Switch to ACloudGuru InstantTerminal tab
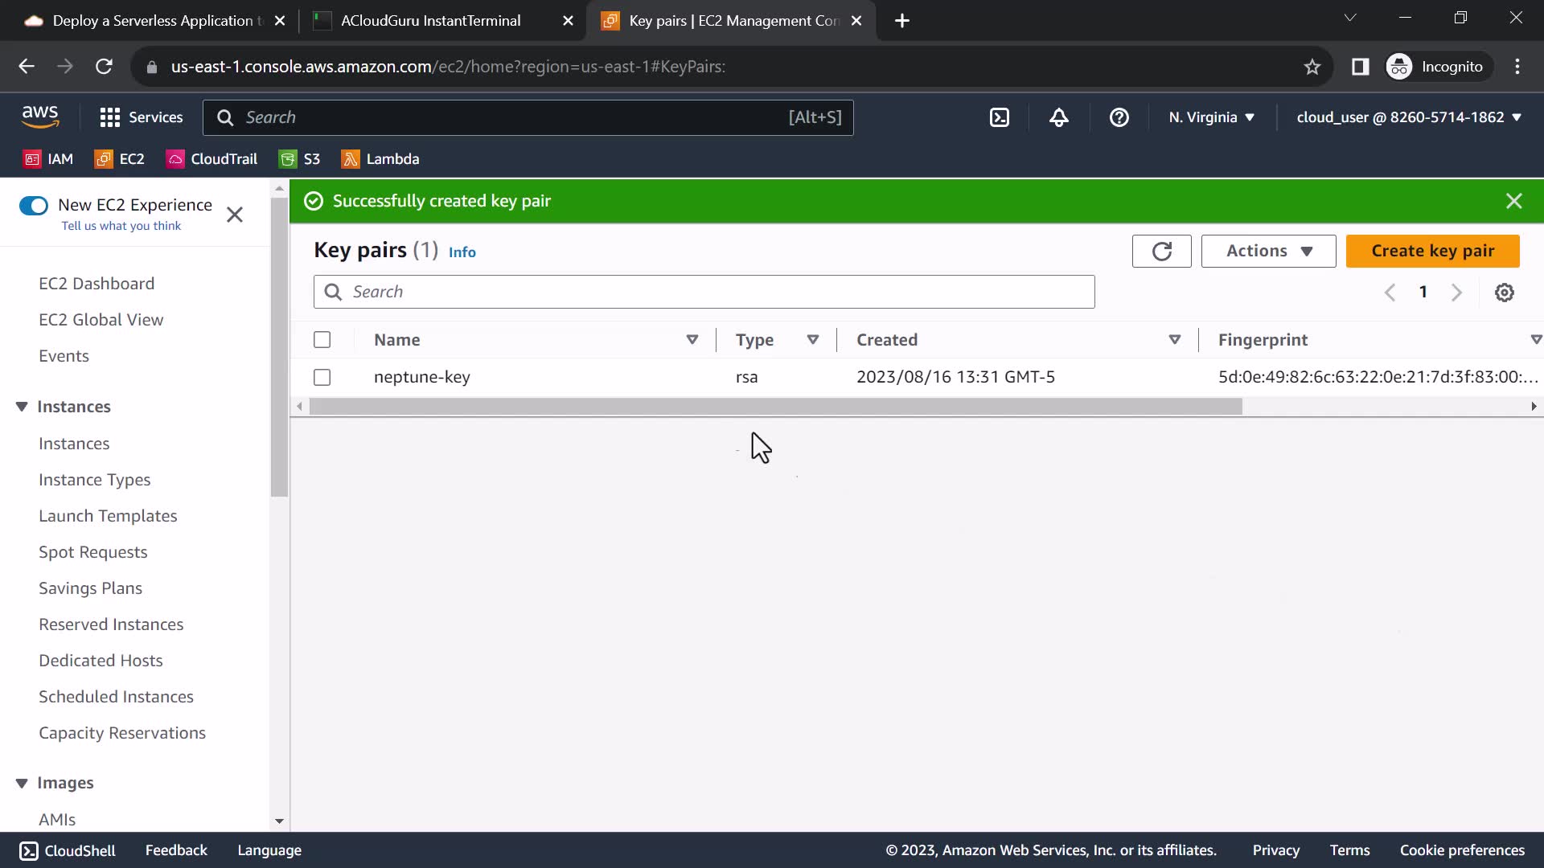This screenshot has height=868, width=1544. (431, 21)
